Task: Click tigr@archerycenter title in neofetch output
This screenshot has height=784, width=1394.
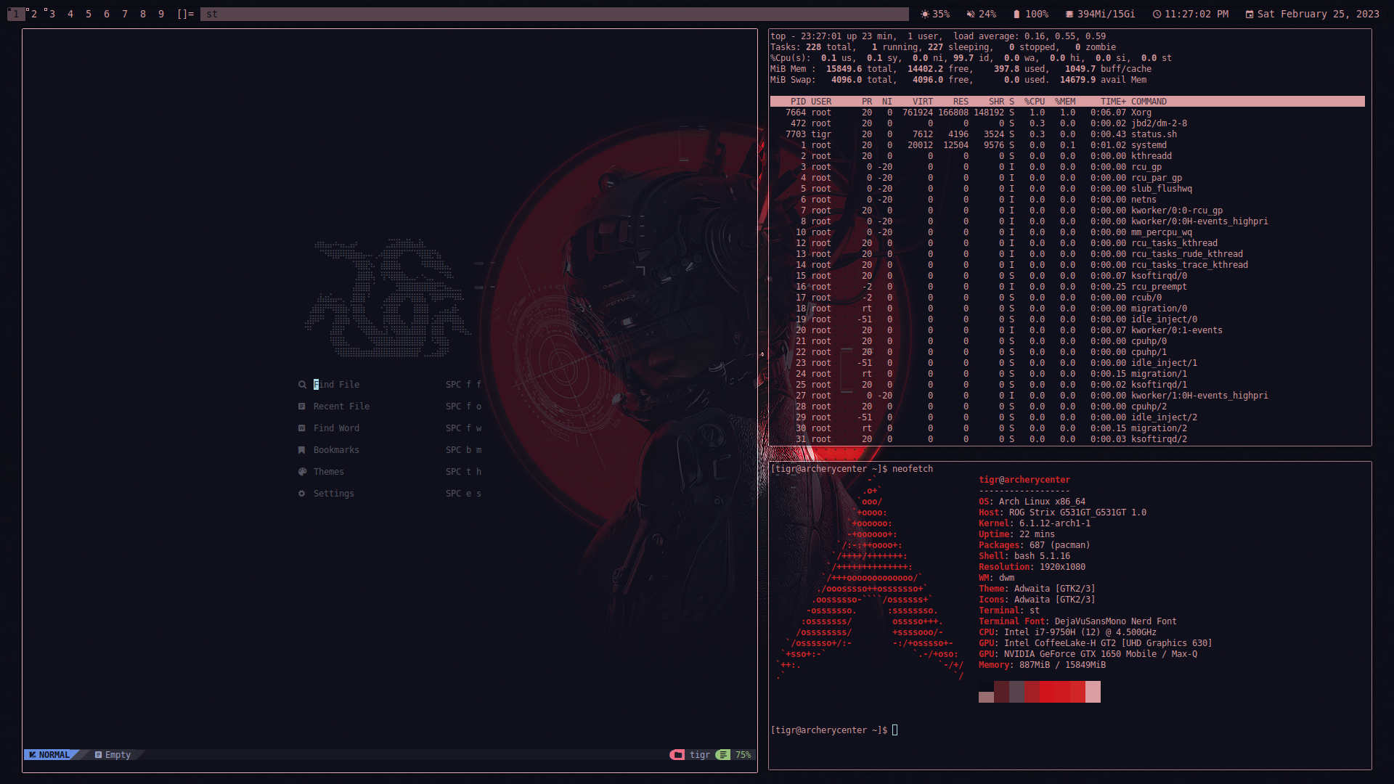Action: click(1024, 480)
